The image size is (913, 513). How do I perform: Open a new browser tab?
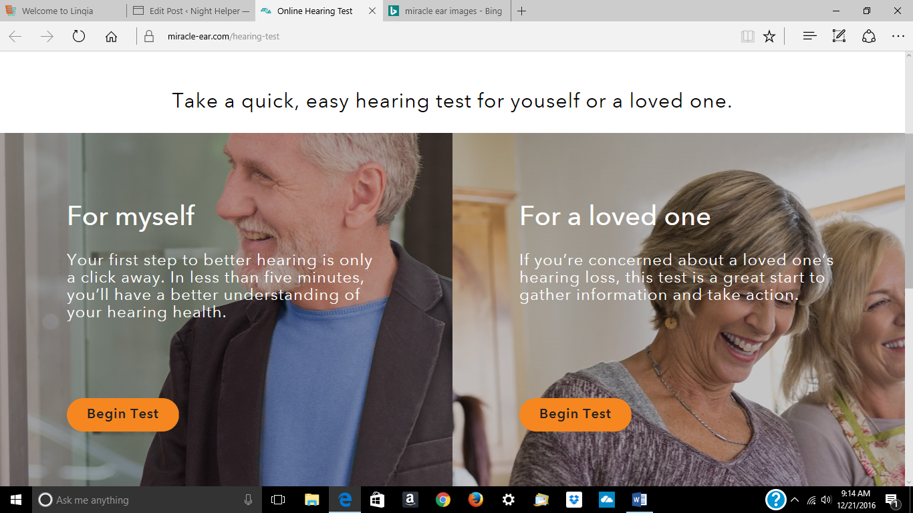[522, 11]
